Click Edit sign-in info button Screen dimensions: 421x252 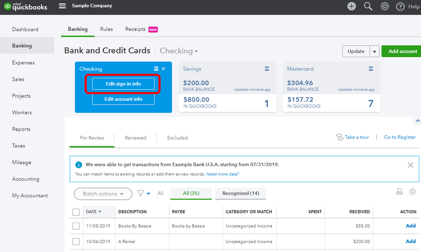tap(123, 84)
